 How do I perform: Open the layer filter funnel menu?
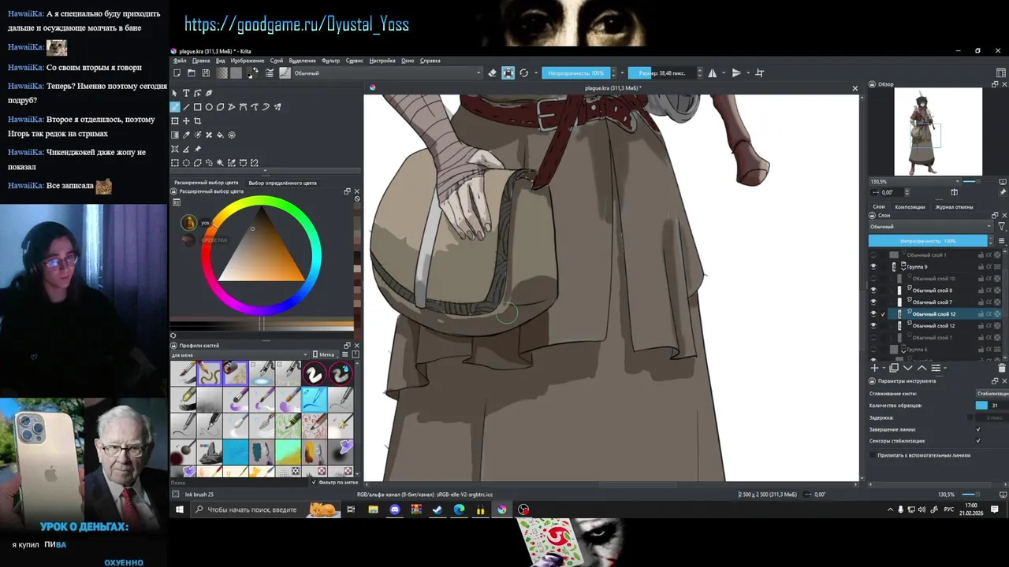[x=1002, y=227]
